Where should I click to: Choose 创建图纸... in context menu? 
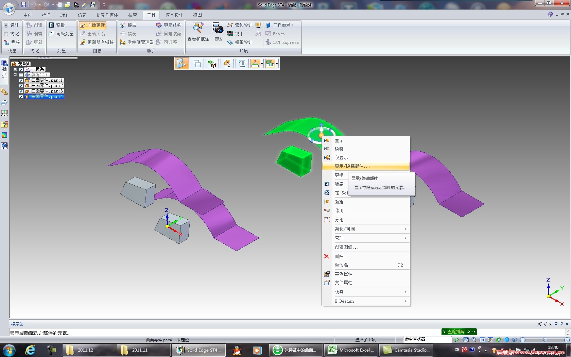(366, 247)
